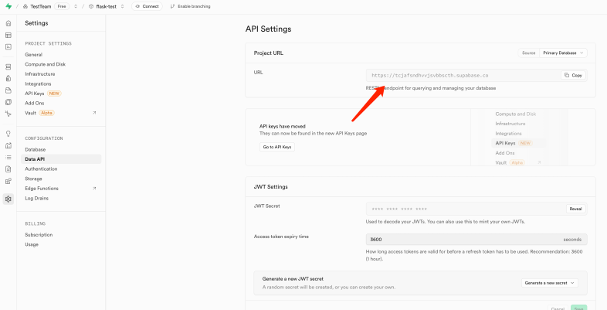Click the Go to API Keys button

coord(276,147)
